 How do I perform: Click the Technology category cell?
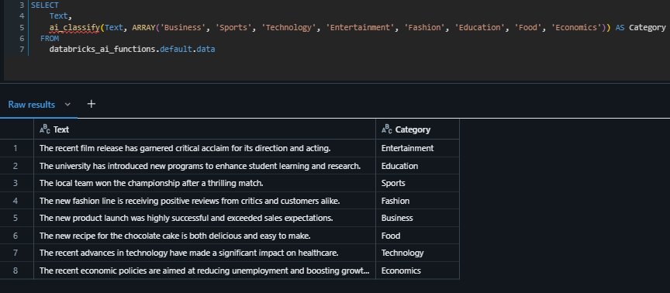point(417,253)
